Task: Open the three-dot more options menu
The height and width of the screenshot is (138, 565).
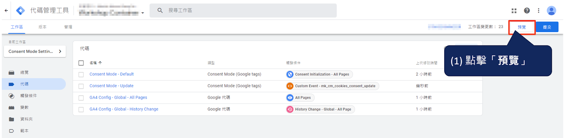Action: (539, 11)
